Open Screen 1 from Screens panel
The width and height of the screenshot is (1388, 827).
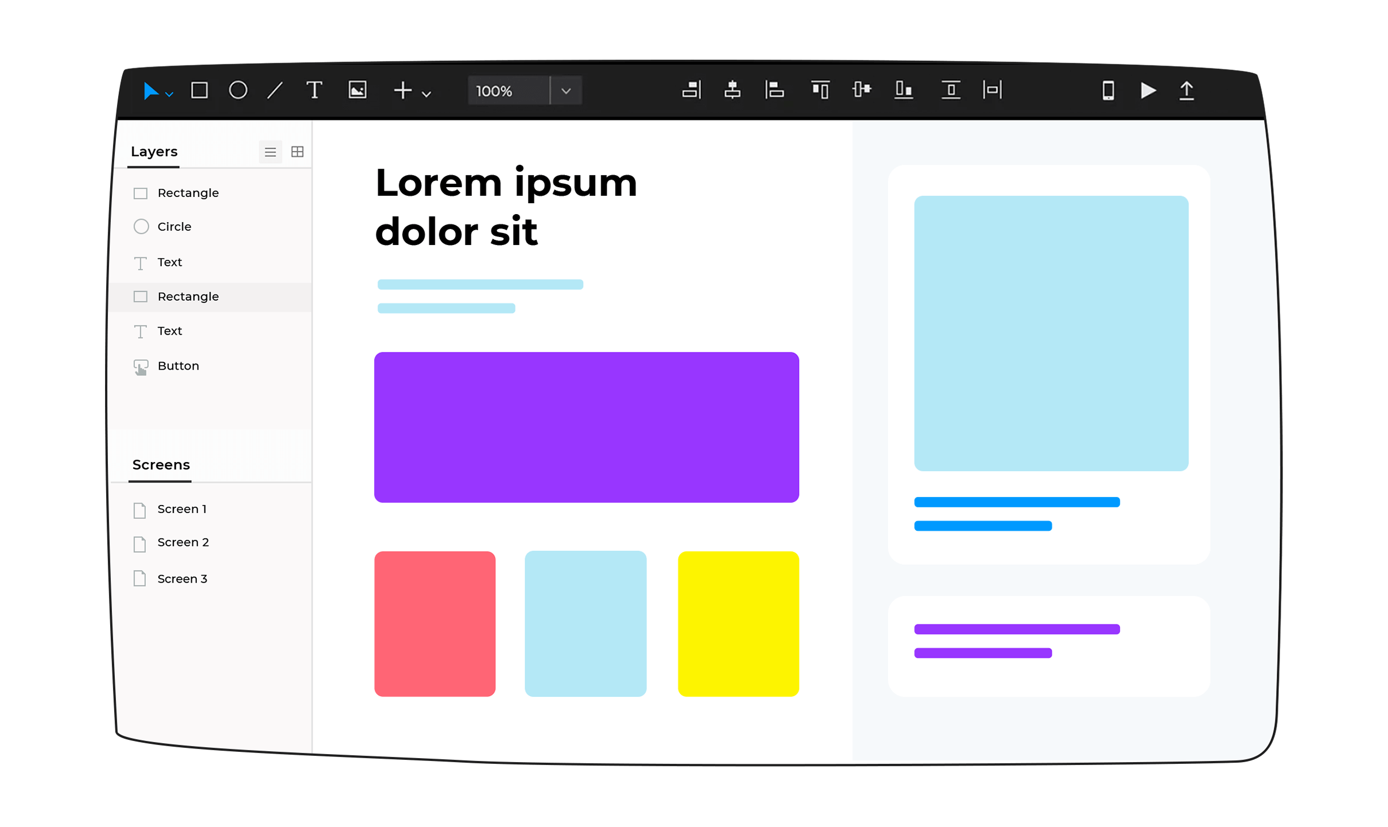pyautogui.click(x=182, y=508)
